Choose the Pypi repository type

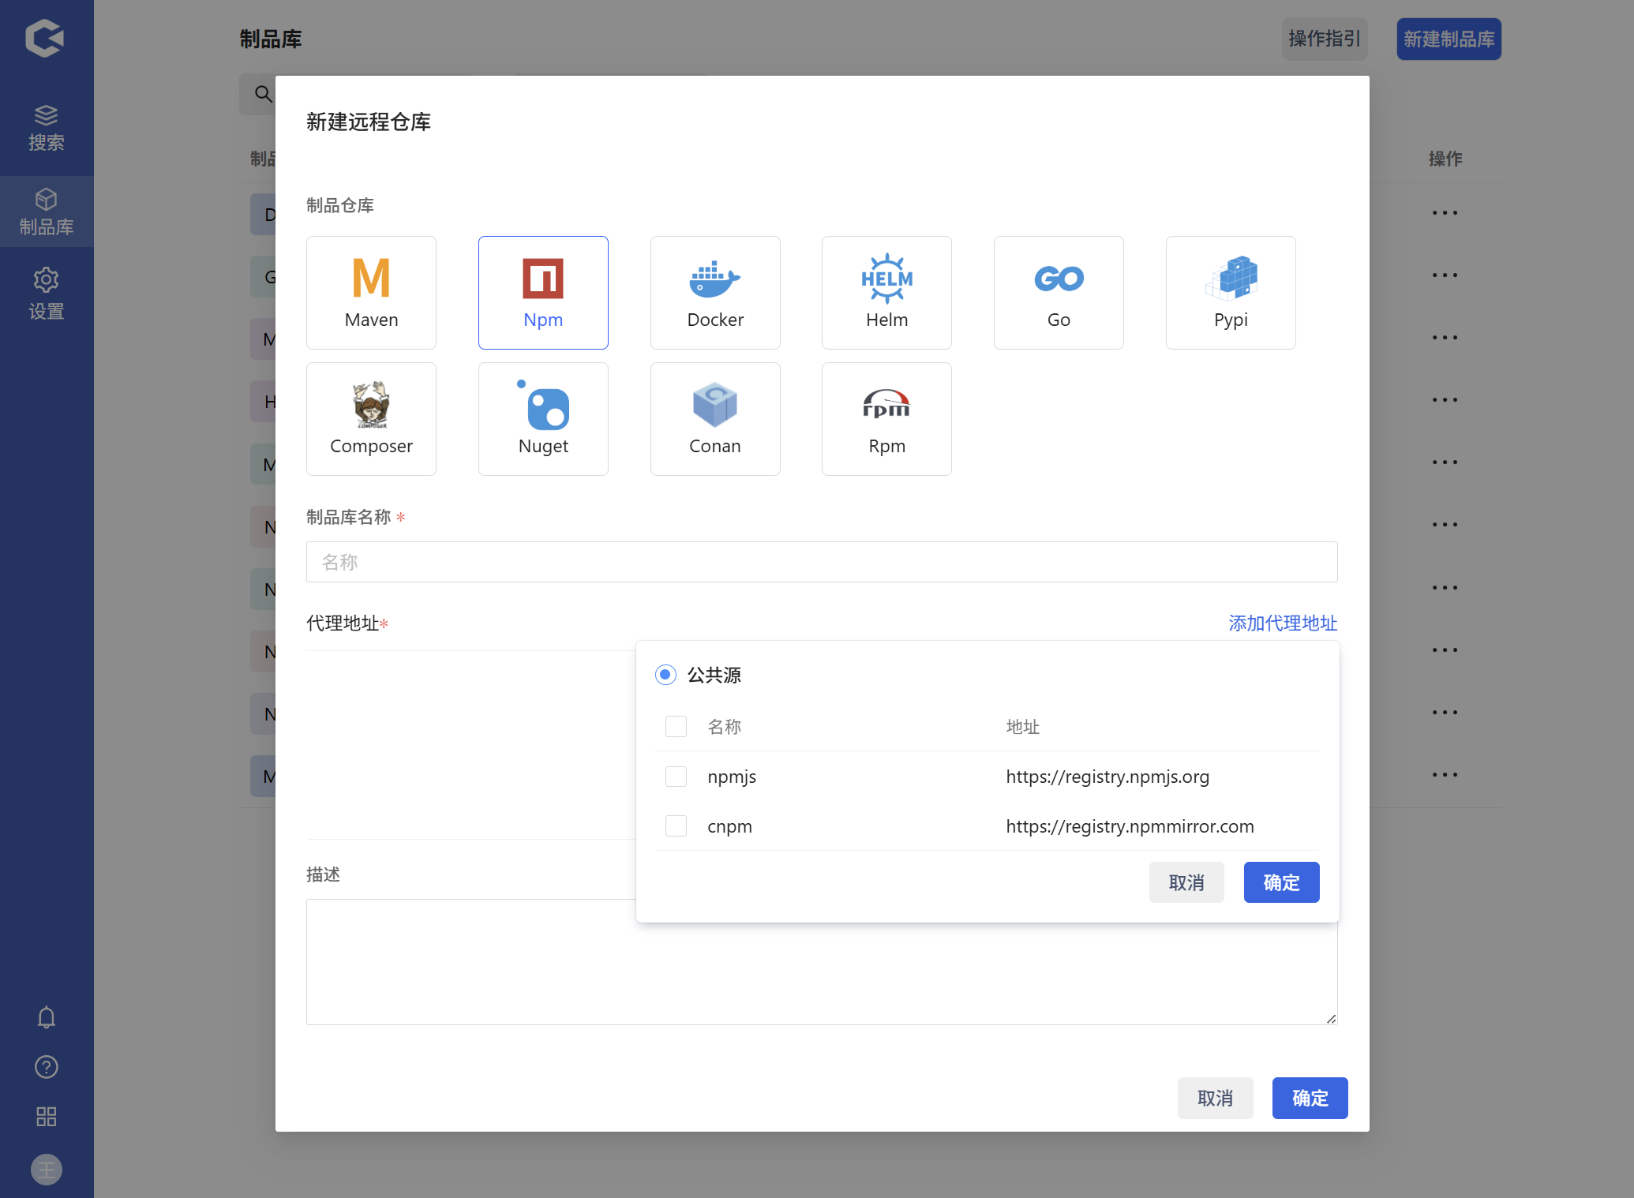(1230, 292)
